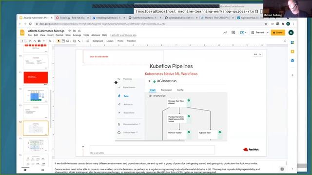Open the Insert menu
Viewport: 312px width, 175px height.
pyautogui.click(x=50, y=35)
